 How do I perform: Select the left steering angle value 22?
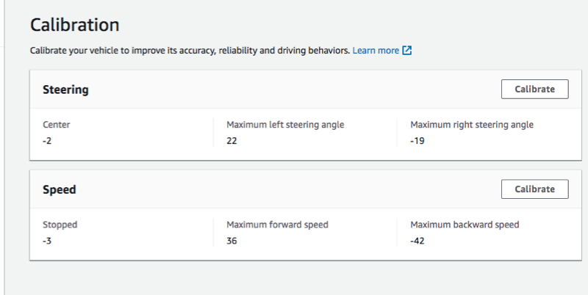tap(232, 140)
